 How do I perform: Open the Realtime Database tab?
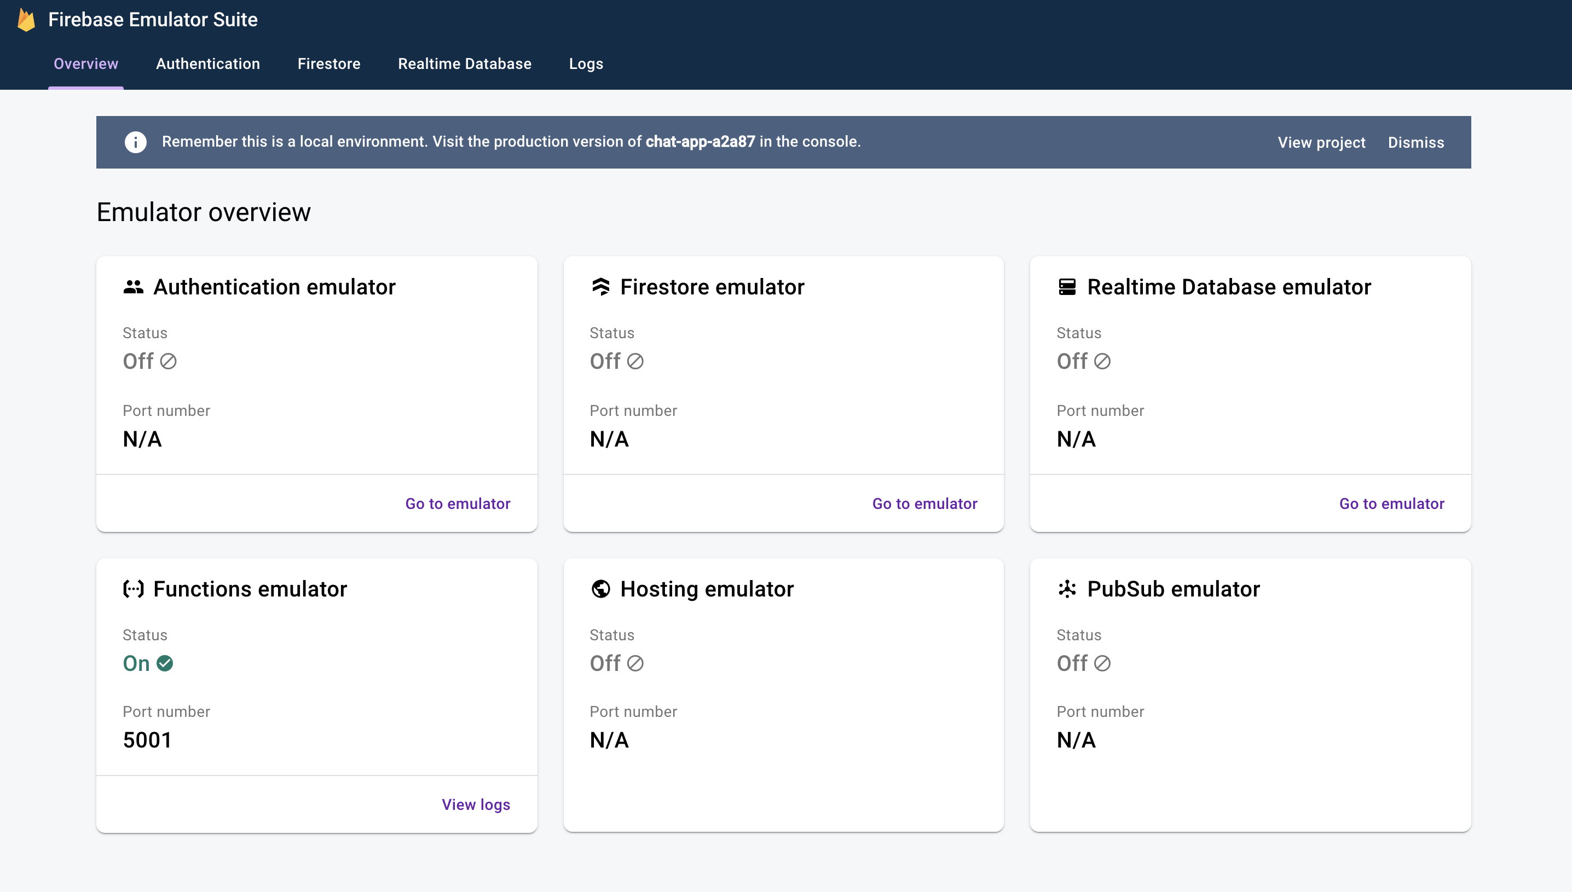pyautogui.click(x=464, y=63)
